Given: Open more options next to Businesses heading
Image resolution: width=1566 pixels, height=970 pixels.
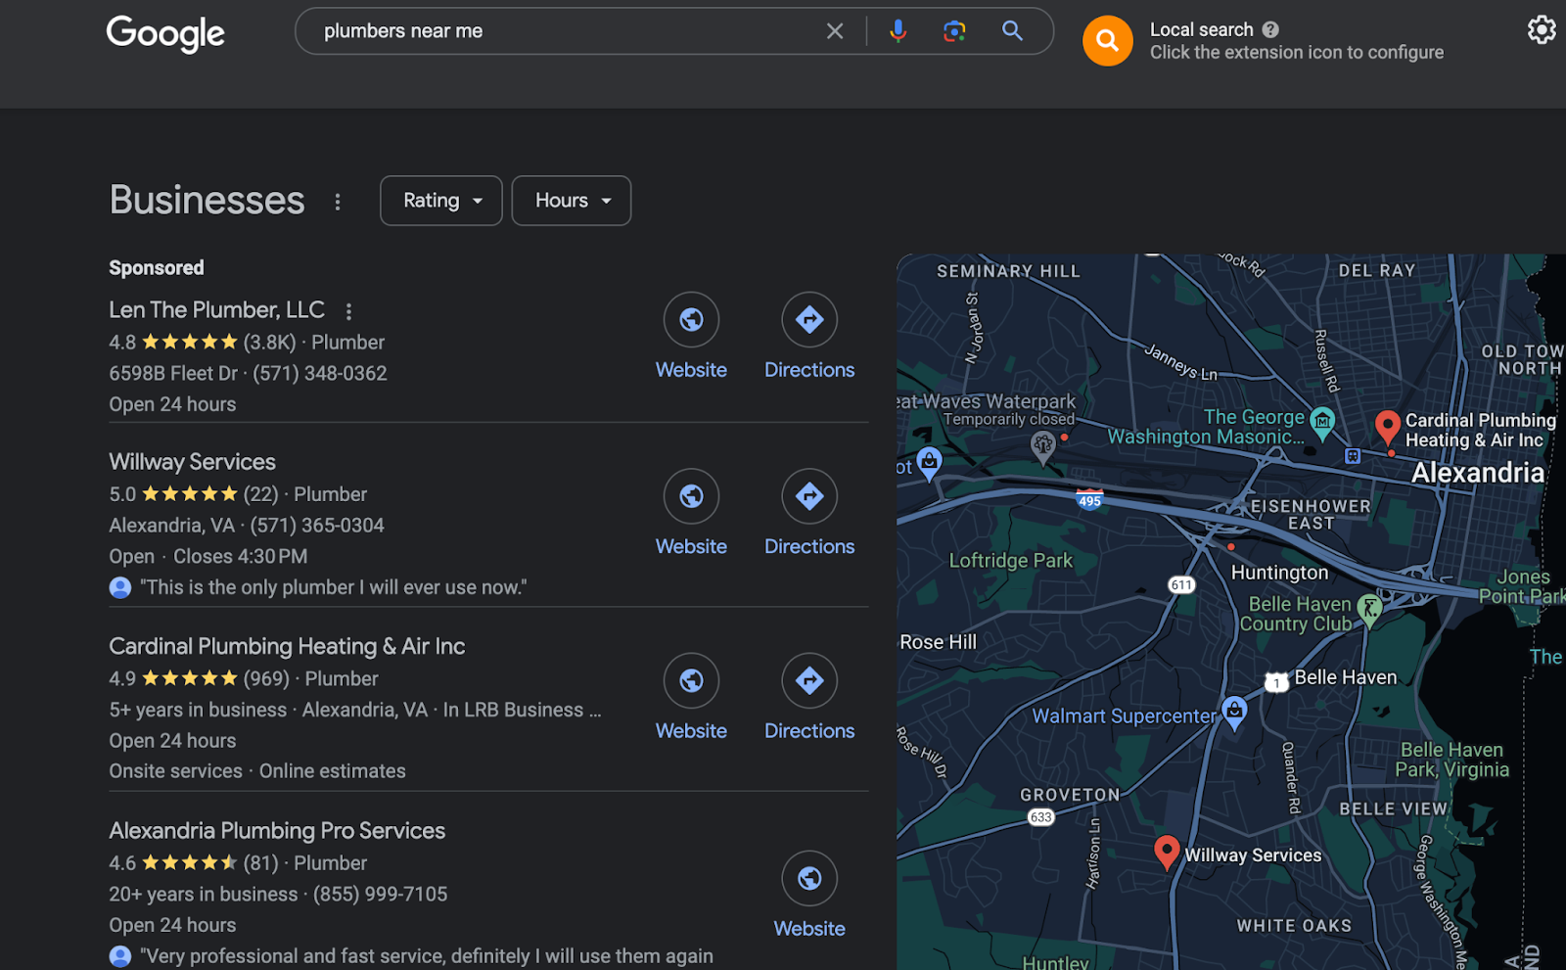Looking at the screenshot, I should pyautogui.click(x=338, y=202).
